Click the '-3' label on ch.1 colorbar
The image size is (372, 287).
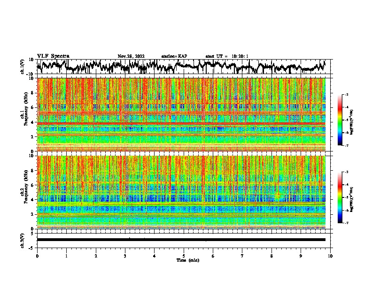point(347,94)
